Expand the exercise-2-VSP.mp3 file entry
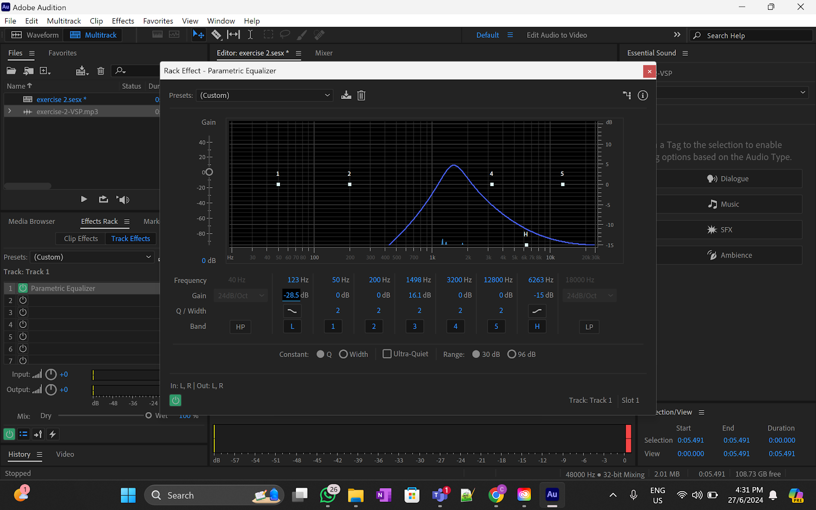816x510 pixels. (9, 111)
